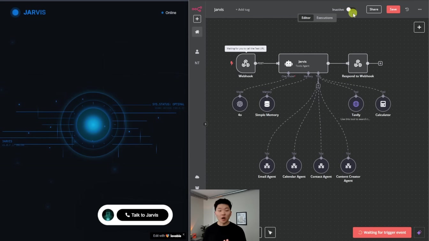The image size is (429, 241).
Task: Click the Memory connector on Jarvis node
Action: click(308, 73)
